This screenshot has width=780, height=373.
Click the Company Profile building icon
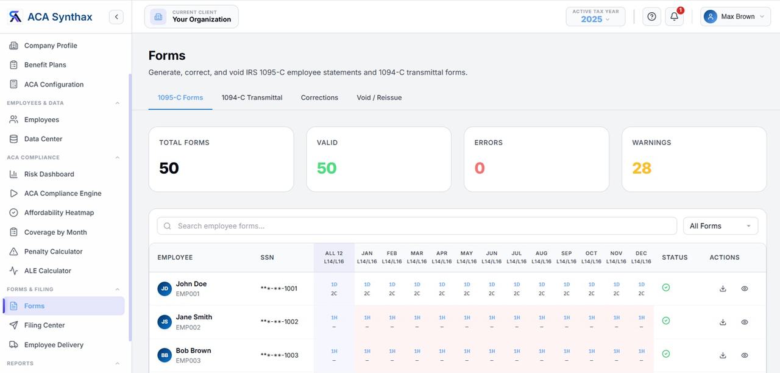tap(13, 46)
